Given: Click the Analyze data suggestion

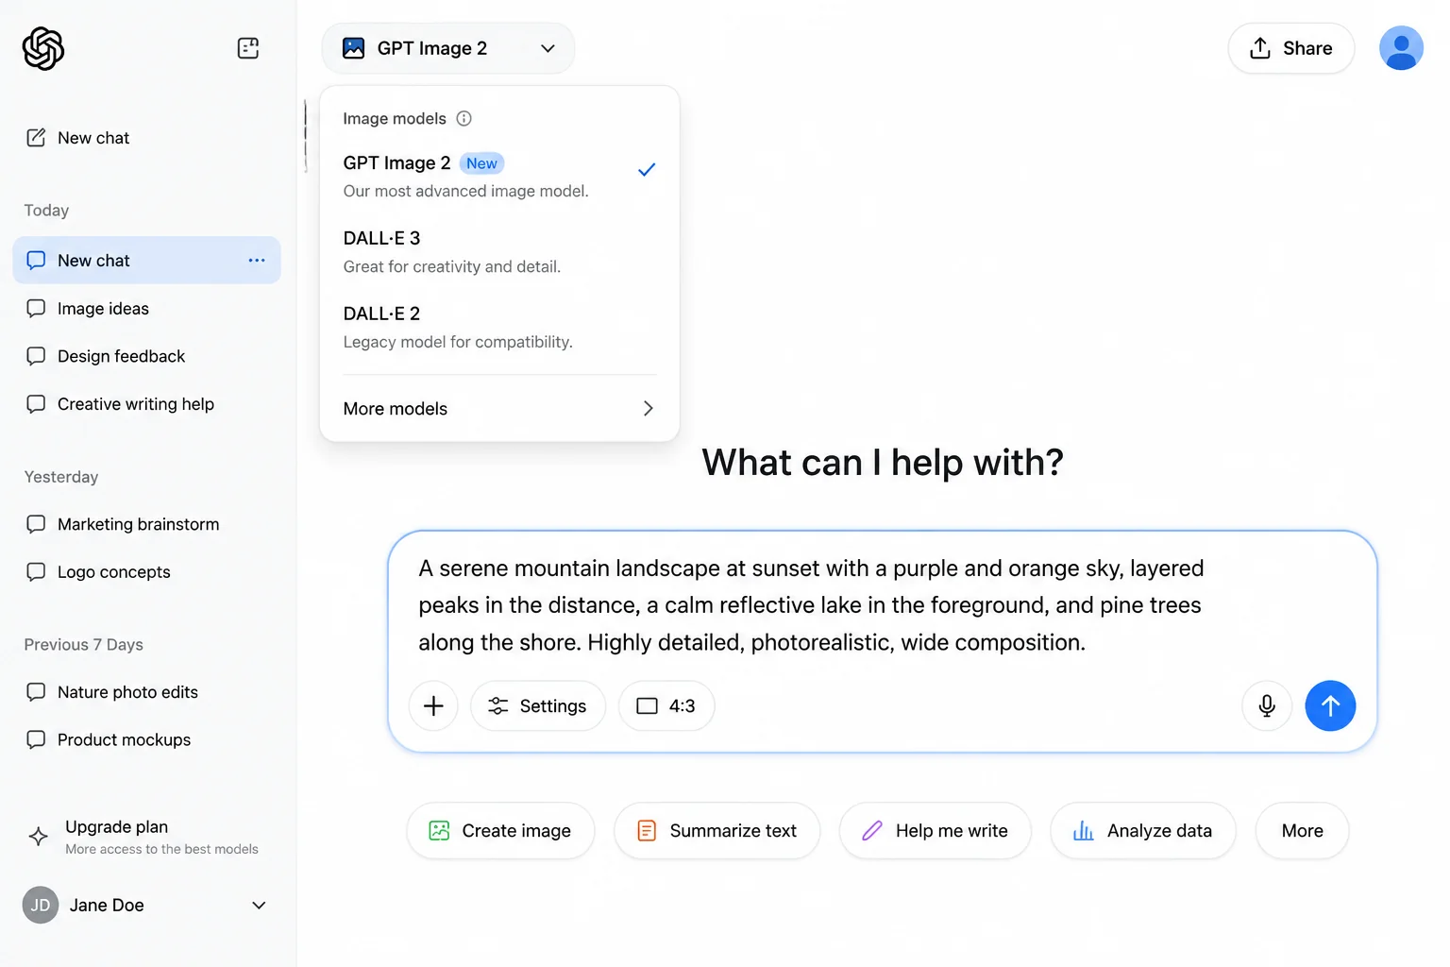Looking at the screenshot, I should pyautogui.click(x=1143, y=831).
